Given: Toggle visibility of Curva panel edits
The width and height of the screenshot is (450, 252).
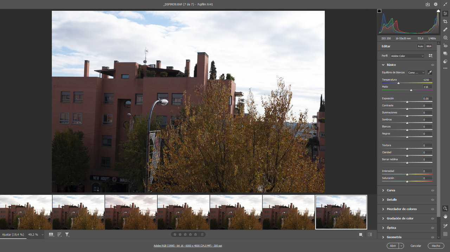Looking at the screenshot, I should [432, 191].
